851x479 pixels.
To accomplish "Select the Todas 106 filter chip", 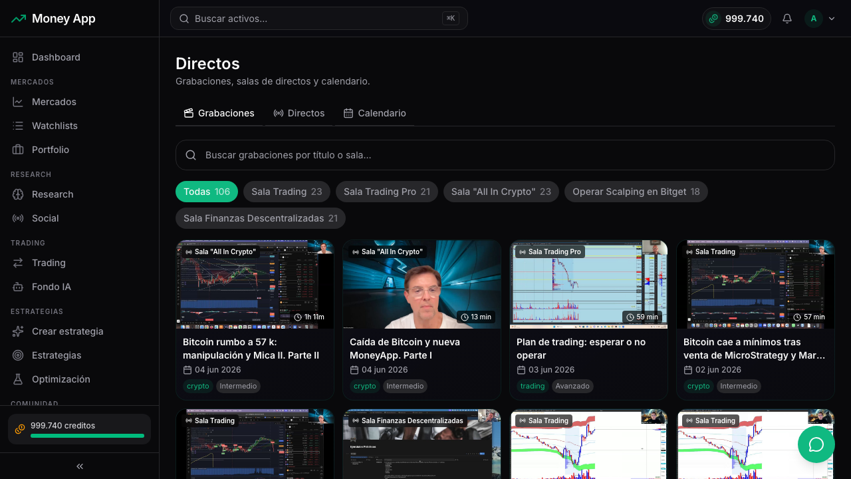I will click(x=207, y=192).
